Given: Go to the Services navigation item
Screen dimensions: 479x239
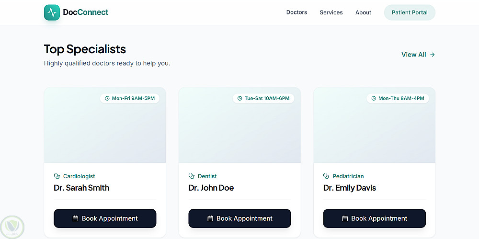Looking at the screenshot, I should pyautogui.click(x=331, y=12).
